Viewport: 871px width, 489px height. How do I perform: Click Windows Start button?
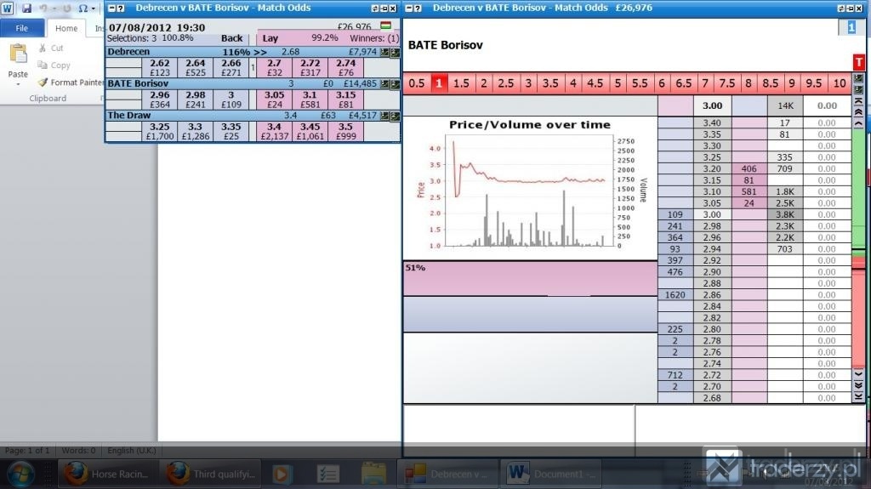(20, 474)
